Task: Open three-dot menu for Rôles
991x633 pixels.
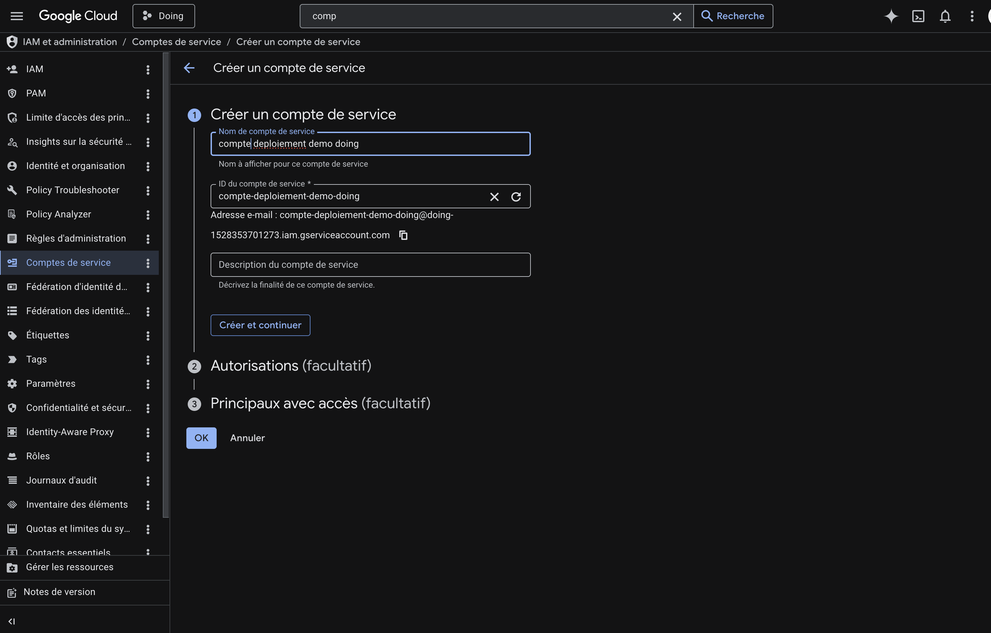Action: pos(148,457)
